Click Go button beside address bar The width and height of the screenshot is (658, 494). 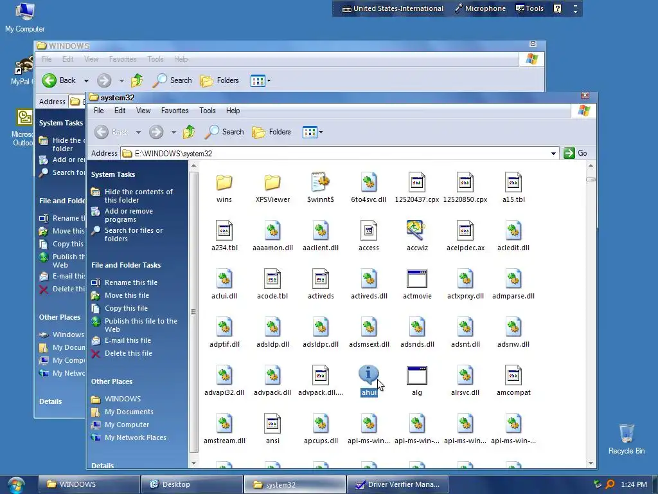[576, 153]
